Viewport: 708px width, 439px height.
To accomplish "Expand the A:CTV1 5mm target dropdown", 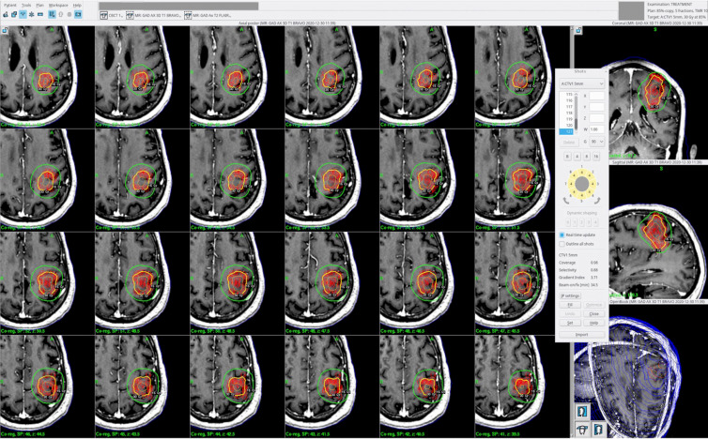I will point(581,83).
